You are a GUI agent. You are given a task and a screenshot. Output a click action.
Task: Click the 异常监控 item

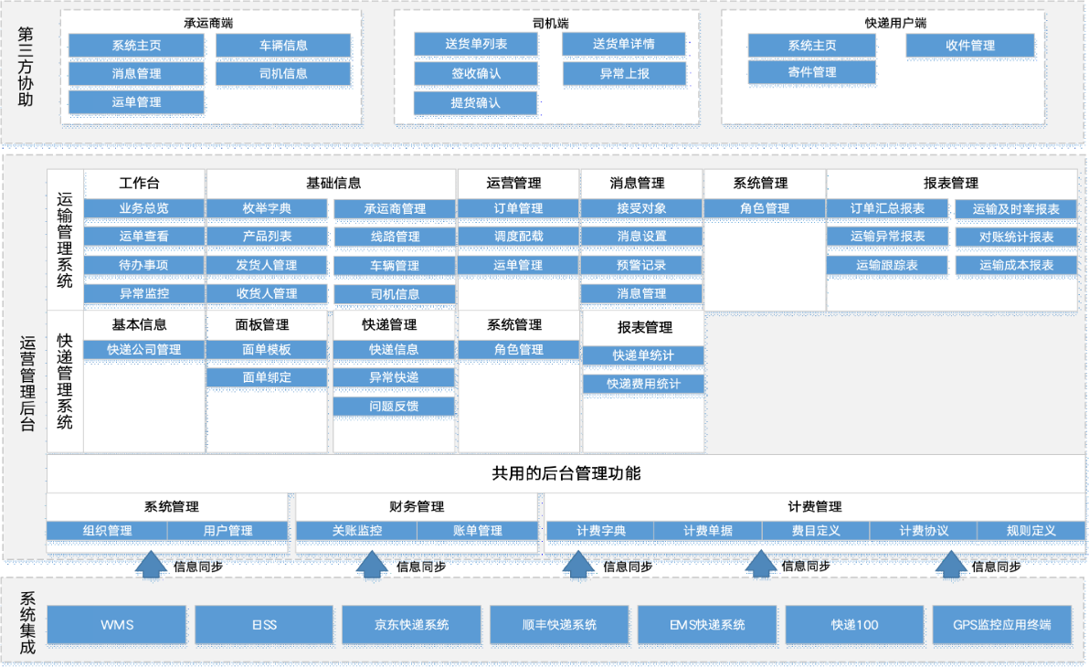click(143, 293)
